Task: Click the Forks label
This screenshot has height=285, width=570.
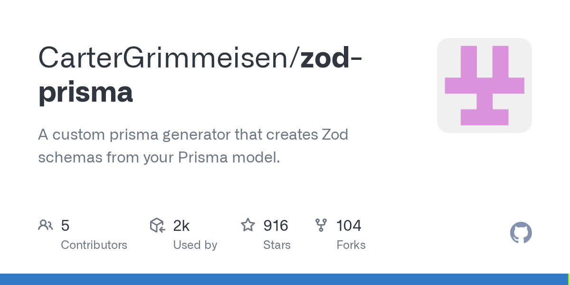Action: pyautogui.click(x=351, y=245)
